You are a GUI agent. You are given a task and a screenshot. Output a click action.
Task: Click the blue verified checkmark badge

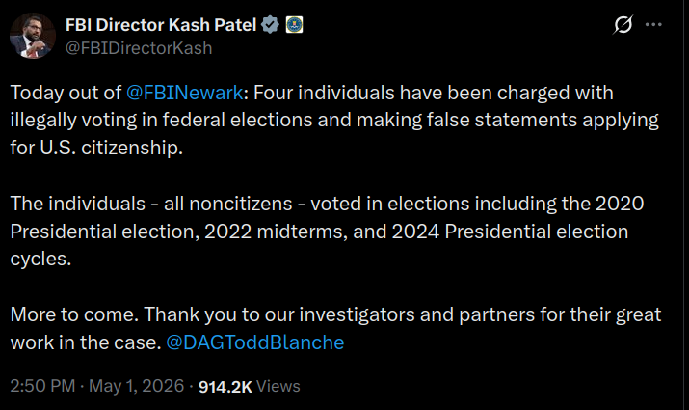click(x=270, y=25)
